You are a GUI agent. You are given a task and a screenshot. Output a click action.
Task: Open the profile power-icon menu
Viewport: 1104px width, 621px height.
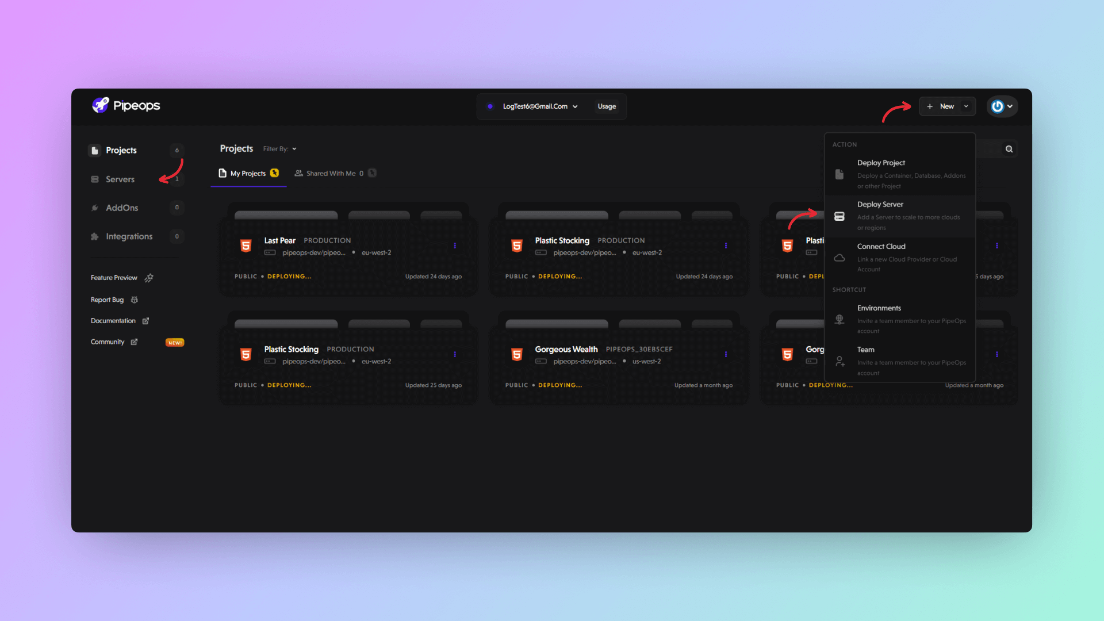[1002, 106]
